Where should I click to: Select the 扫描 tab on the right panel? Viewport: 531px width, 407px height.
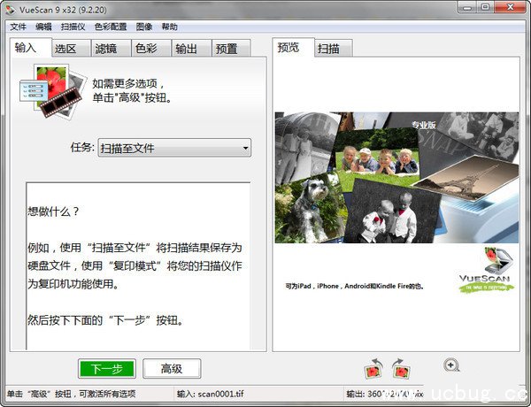[334, 49]
